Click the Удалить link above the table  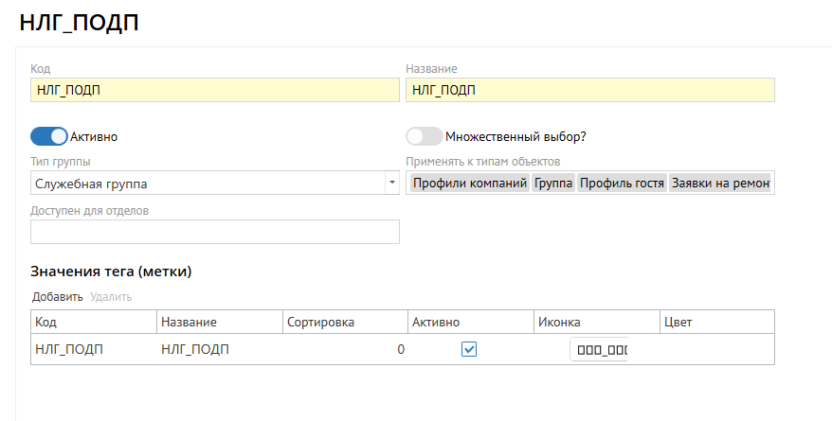click(x=111, y=297)
